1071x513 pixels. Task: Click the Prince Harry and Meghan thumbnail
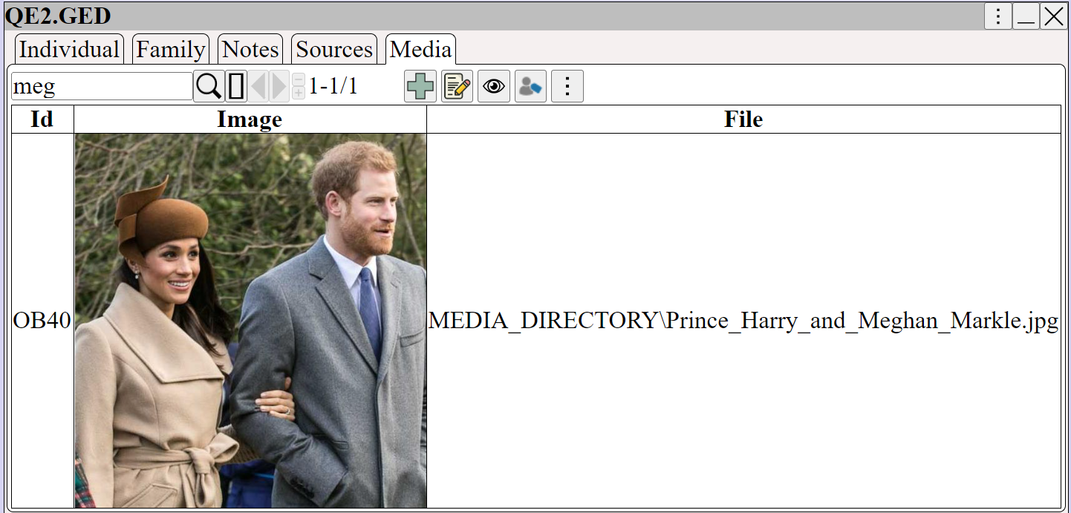251,321
